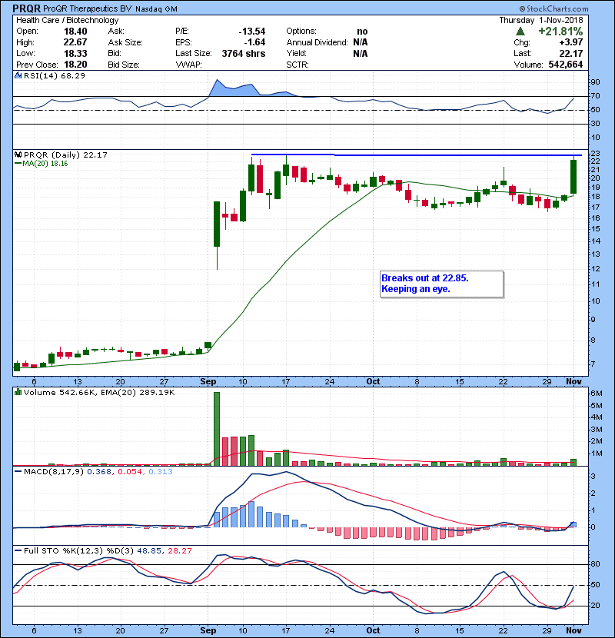Click the RSI value 68.29
The height and width of the screenshot is (638, 615).
(x=72, y=75)
